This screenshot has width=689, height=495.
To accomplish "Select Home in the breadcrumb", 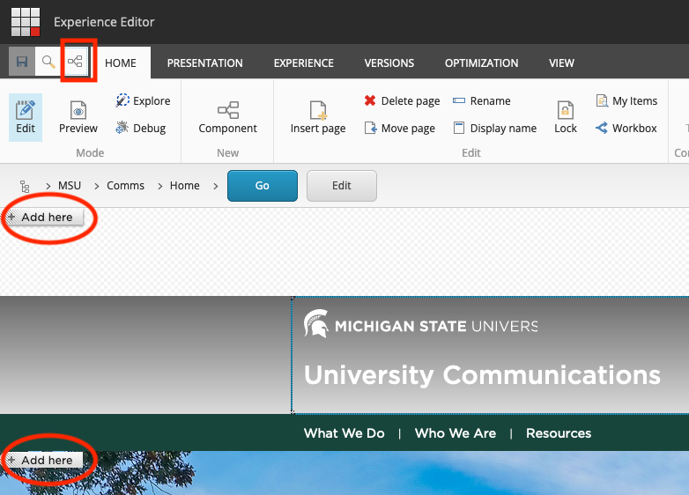I will click(x=184, y=185).
